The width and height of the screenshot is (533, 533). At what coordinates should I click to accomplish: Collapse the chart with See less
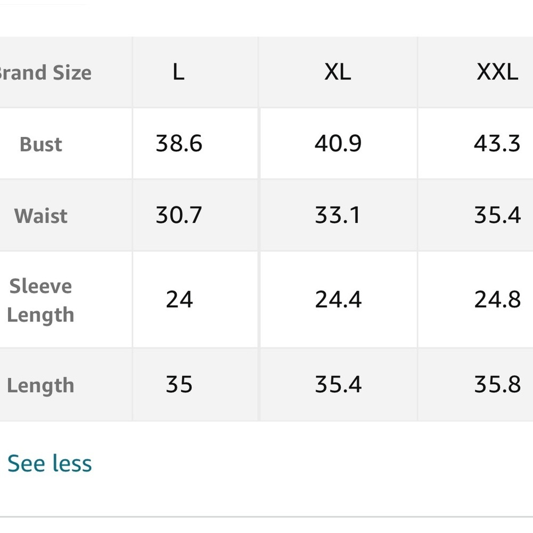[x=50, y=463]
